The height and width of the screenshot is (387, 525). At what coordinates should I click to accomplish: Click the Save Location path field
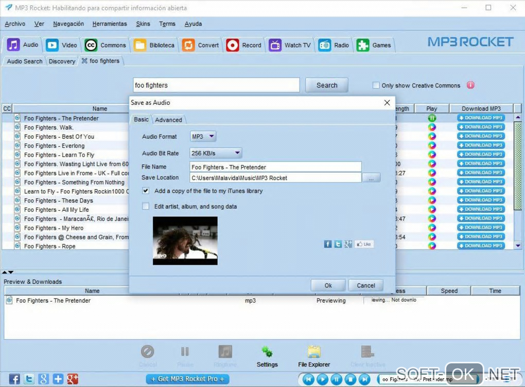(275, 177)
